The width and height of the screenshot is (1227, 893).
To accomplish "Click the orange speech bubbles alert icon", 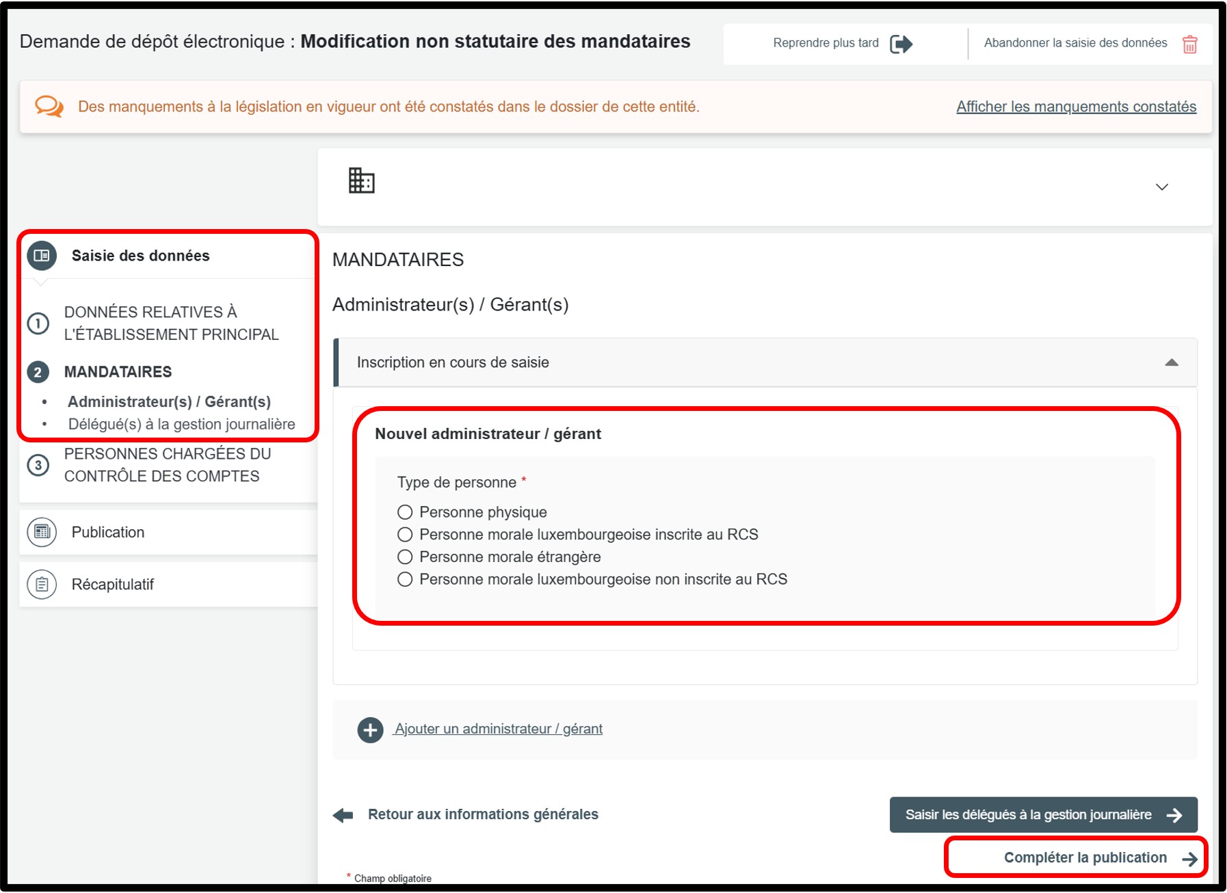I will point(49,107).
